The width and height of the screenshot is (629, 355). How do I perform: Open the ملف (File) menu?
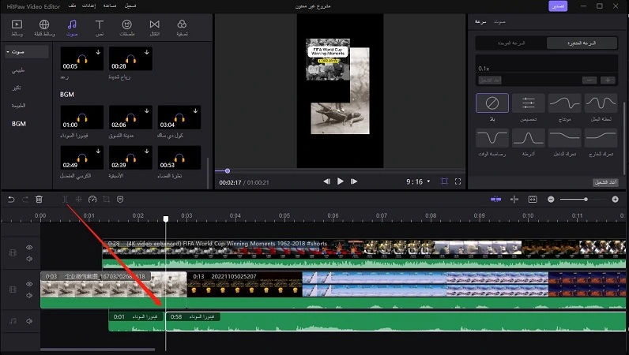click(72, 6)
